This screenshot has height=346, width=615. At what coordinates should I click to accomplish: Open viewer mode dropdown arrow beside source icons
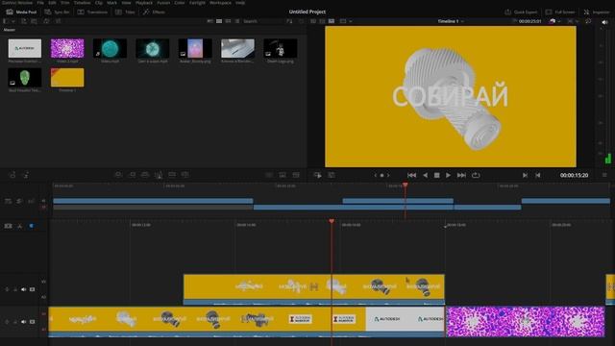point(350,21)
